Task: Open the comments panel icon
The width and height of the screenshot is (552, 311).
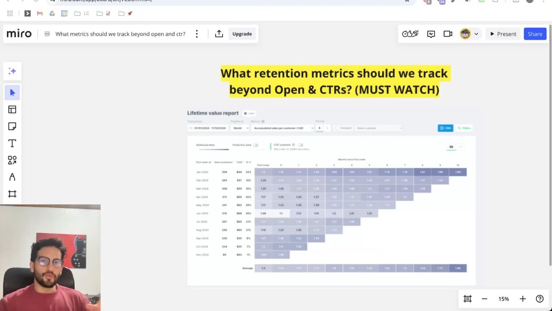Action: coord(431,34)
